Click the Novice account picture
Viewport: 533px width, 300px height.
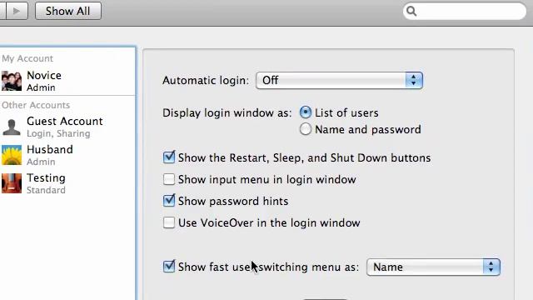[x=12, y=81]
